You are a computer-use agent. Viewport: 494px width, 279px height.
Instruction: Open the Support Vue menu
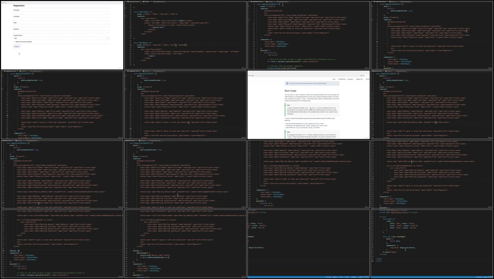click(360, 79)
